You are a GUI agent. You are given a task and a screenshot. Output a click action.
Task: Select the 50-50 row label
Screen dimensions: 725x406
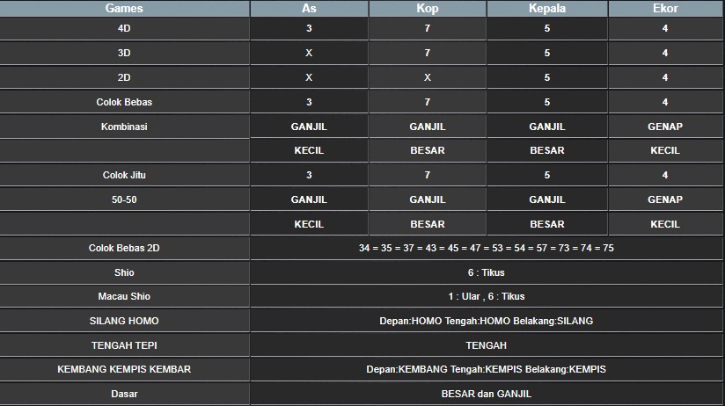[x=124, y=199]
